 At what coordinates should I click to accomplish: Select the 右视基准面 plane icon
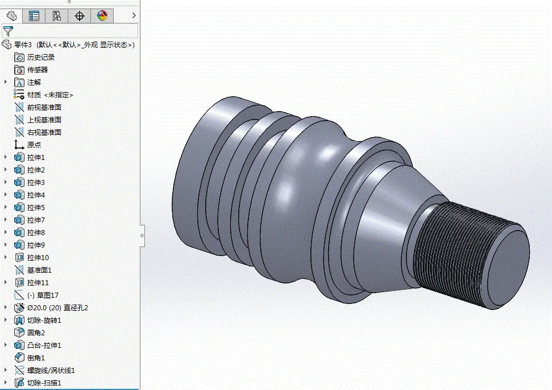tap(19, 132)
